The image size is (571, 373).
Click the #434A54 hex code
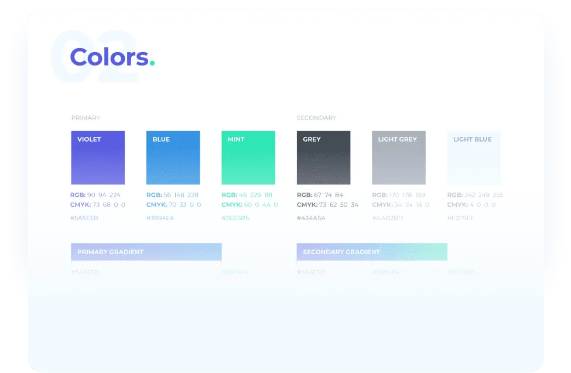coord(311,218)
